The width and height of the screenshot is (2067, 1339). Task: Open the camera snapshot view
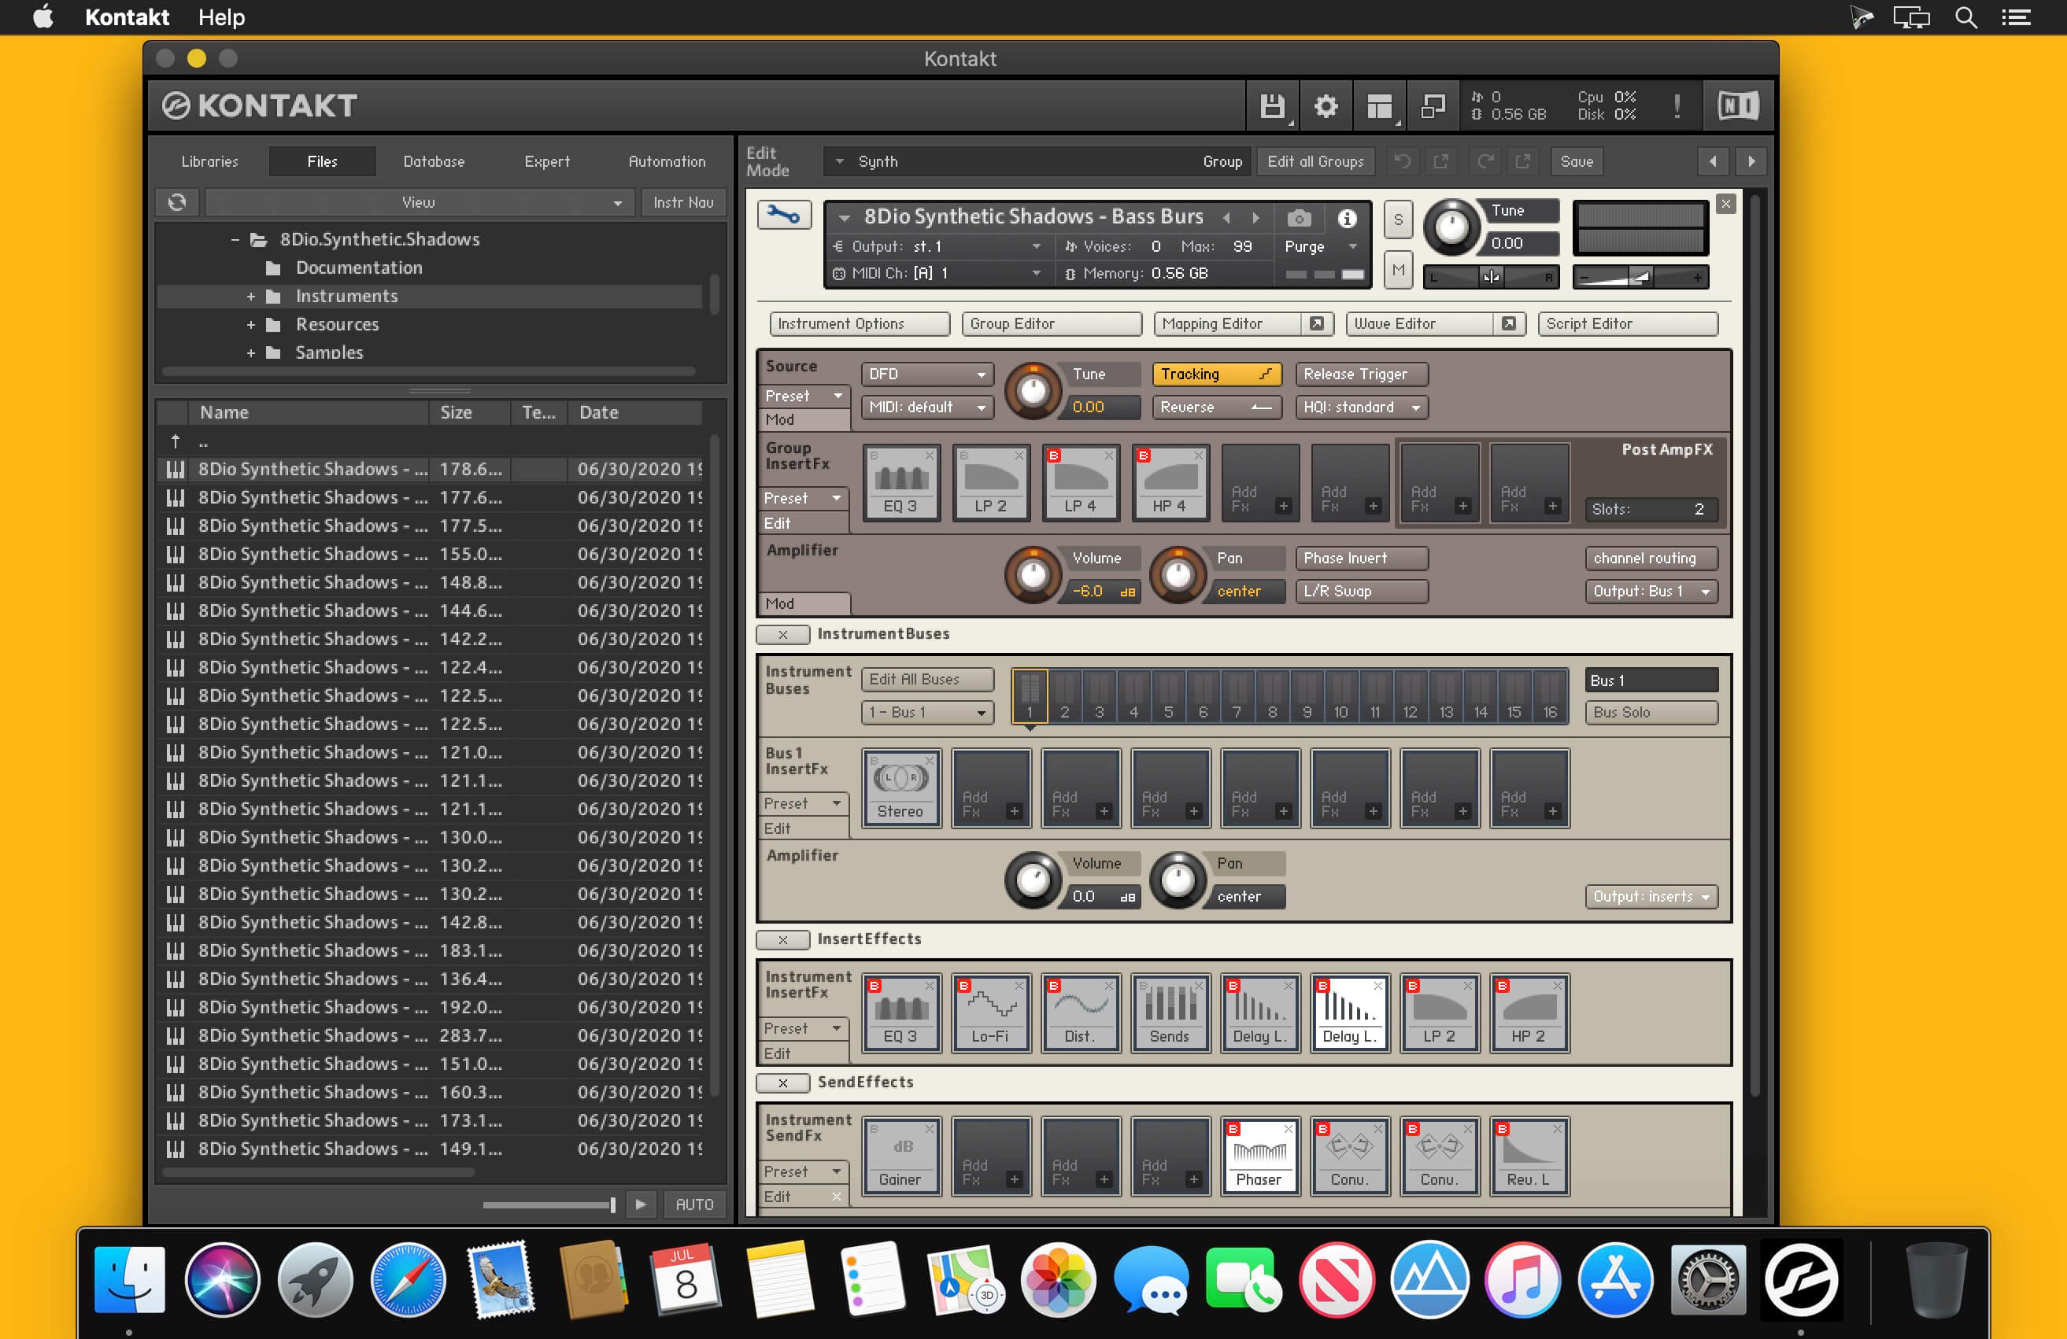(1299, 218)
